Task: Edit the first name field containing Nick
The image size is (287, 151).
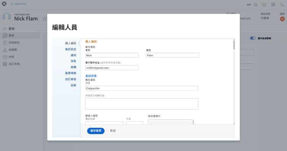Action: click(x=112, y=55)
